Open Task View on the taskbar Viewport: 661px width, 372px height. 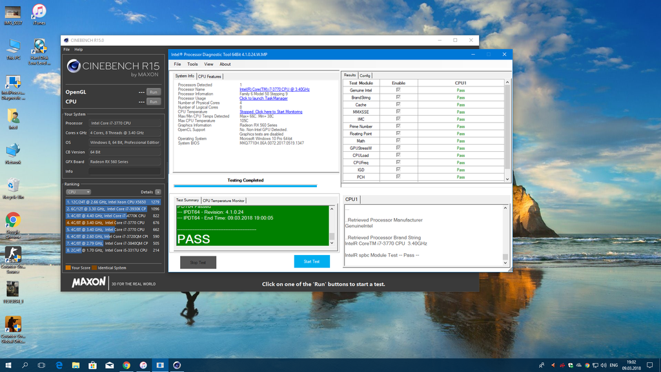41,366
